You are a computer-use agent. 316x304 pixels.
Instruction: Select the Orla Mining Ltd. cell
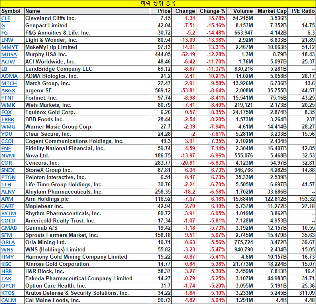[87, 243]
